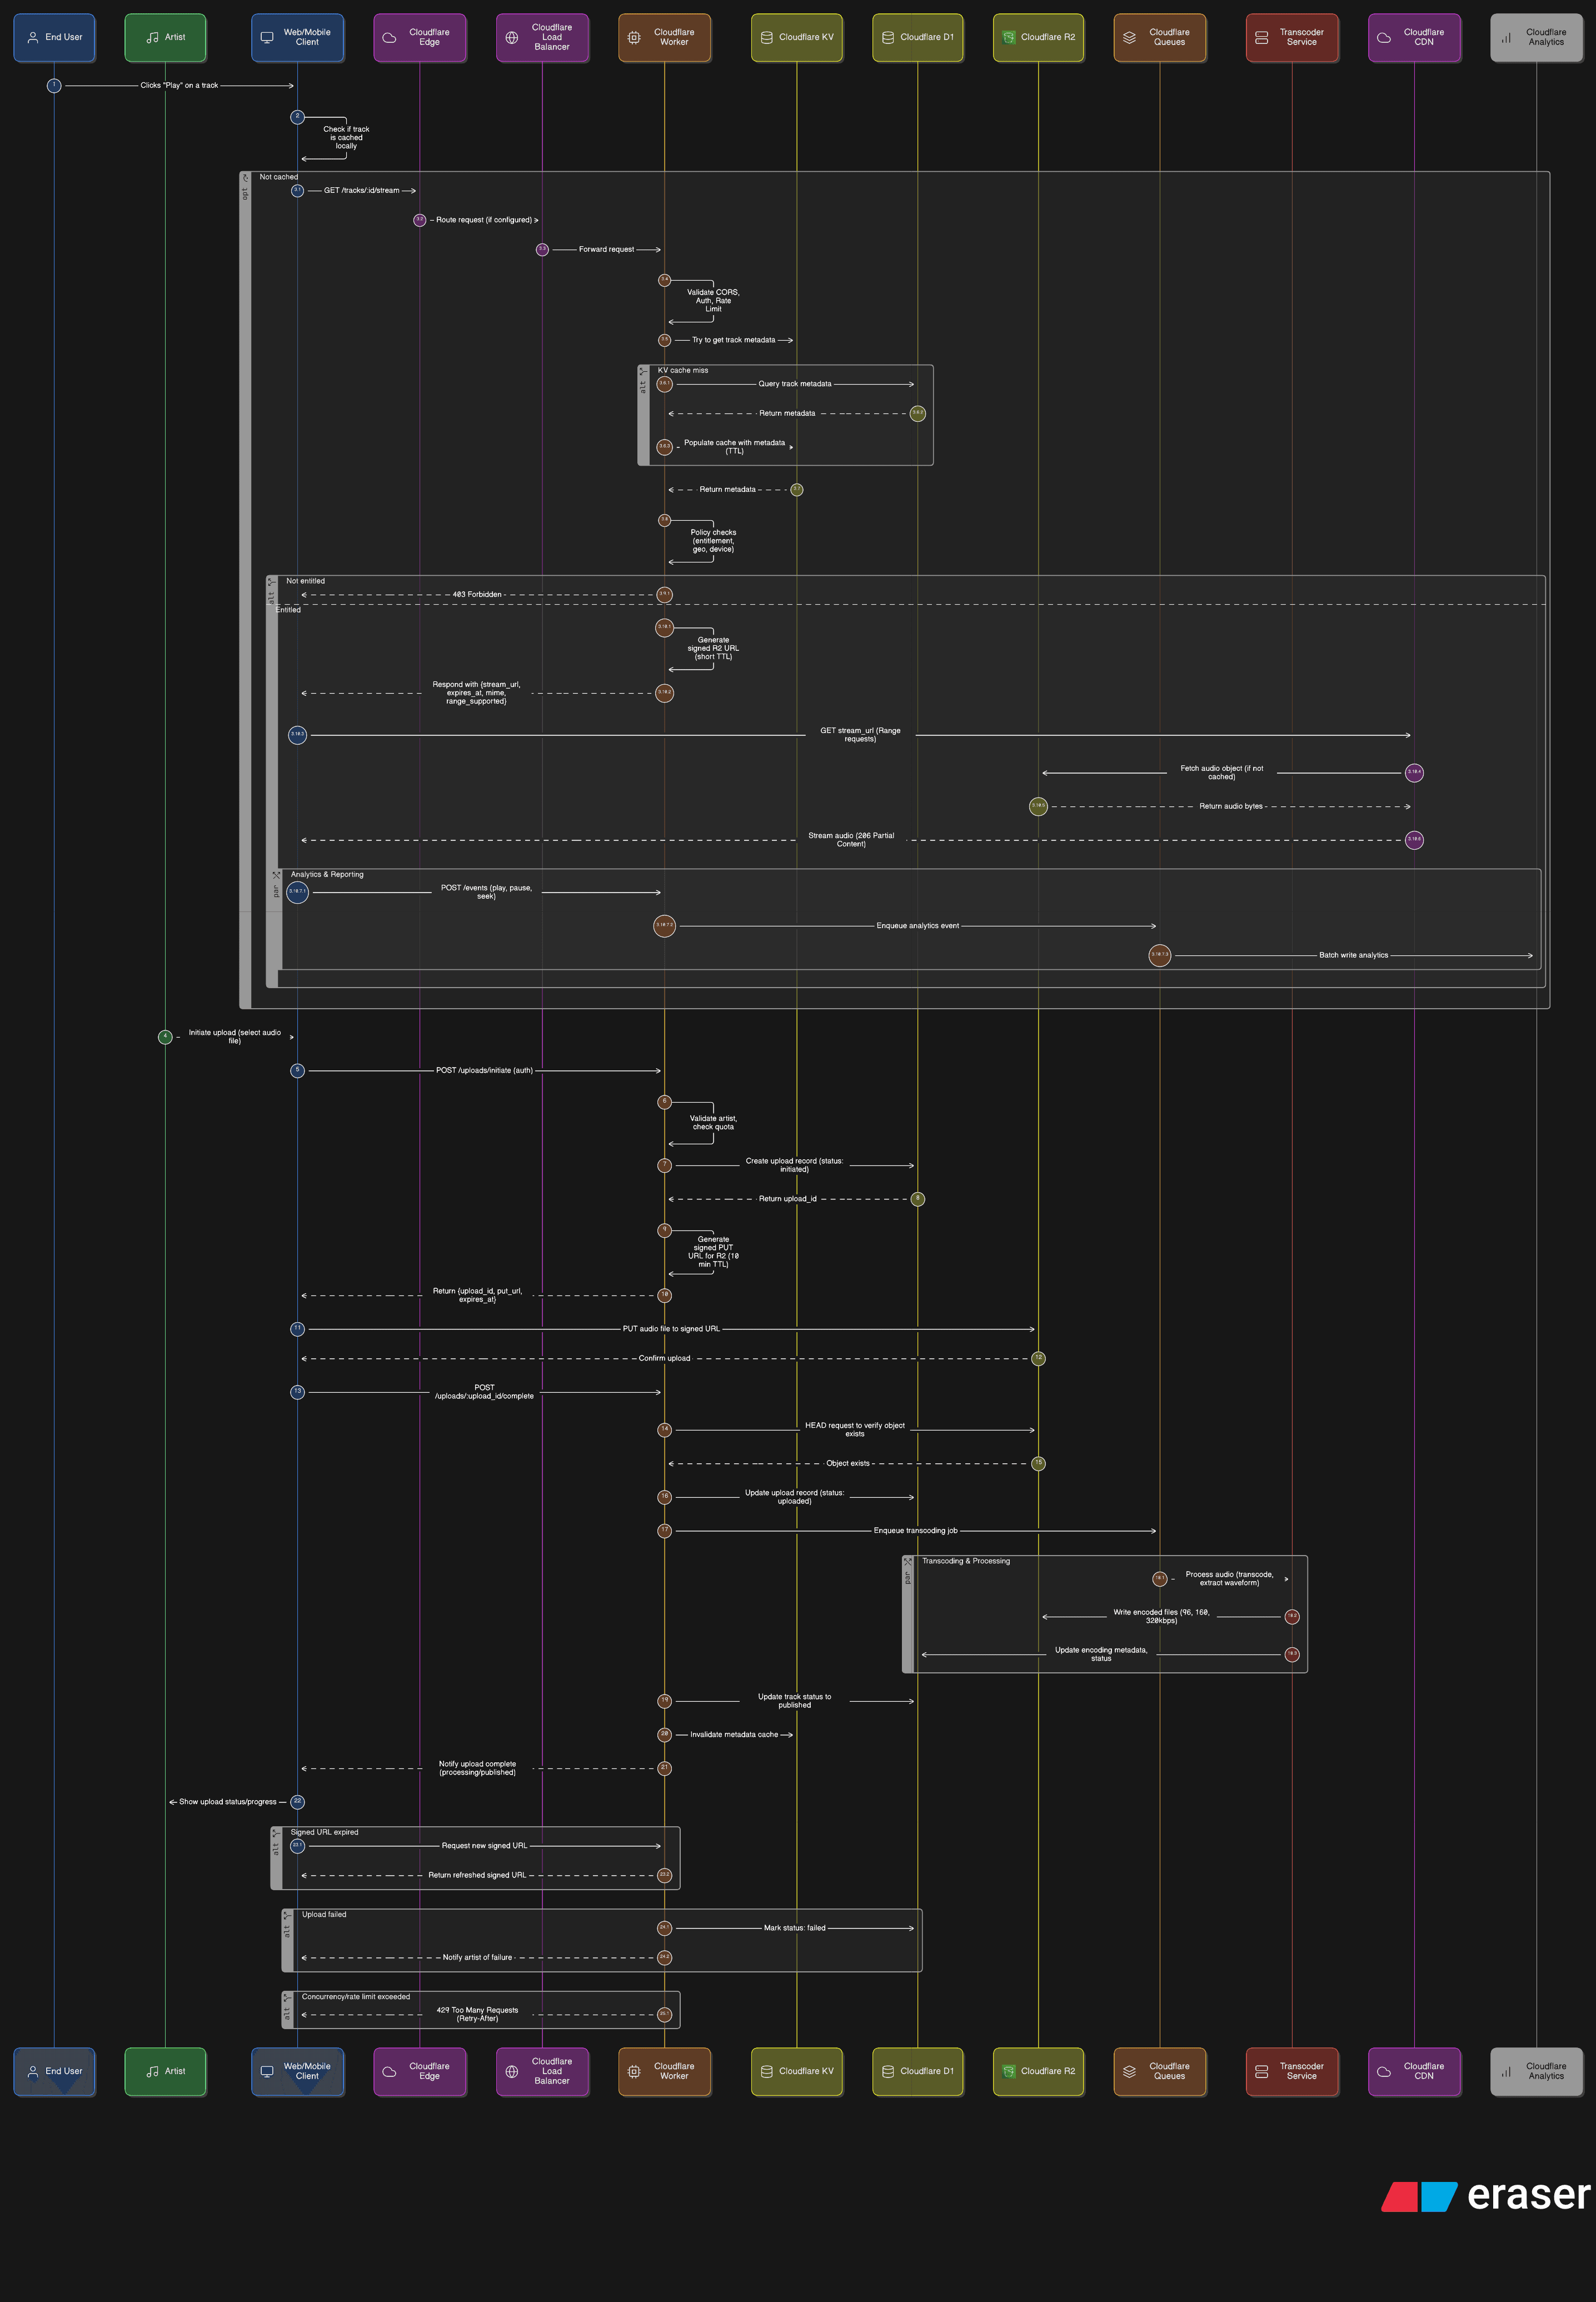Select the Cloudflare Queues layers icon in the bottom row

[1129, 2071]
